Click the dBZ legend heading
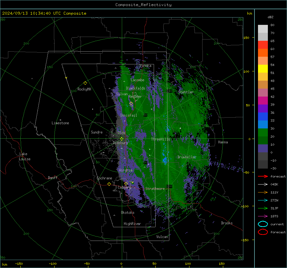Image resolution: width=287 pixels, height=268 pixels. point(270,17)
